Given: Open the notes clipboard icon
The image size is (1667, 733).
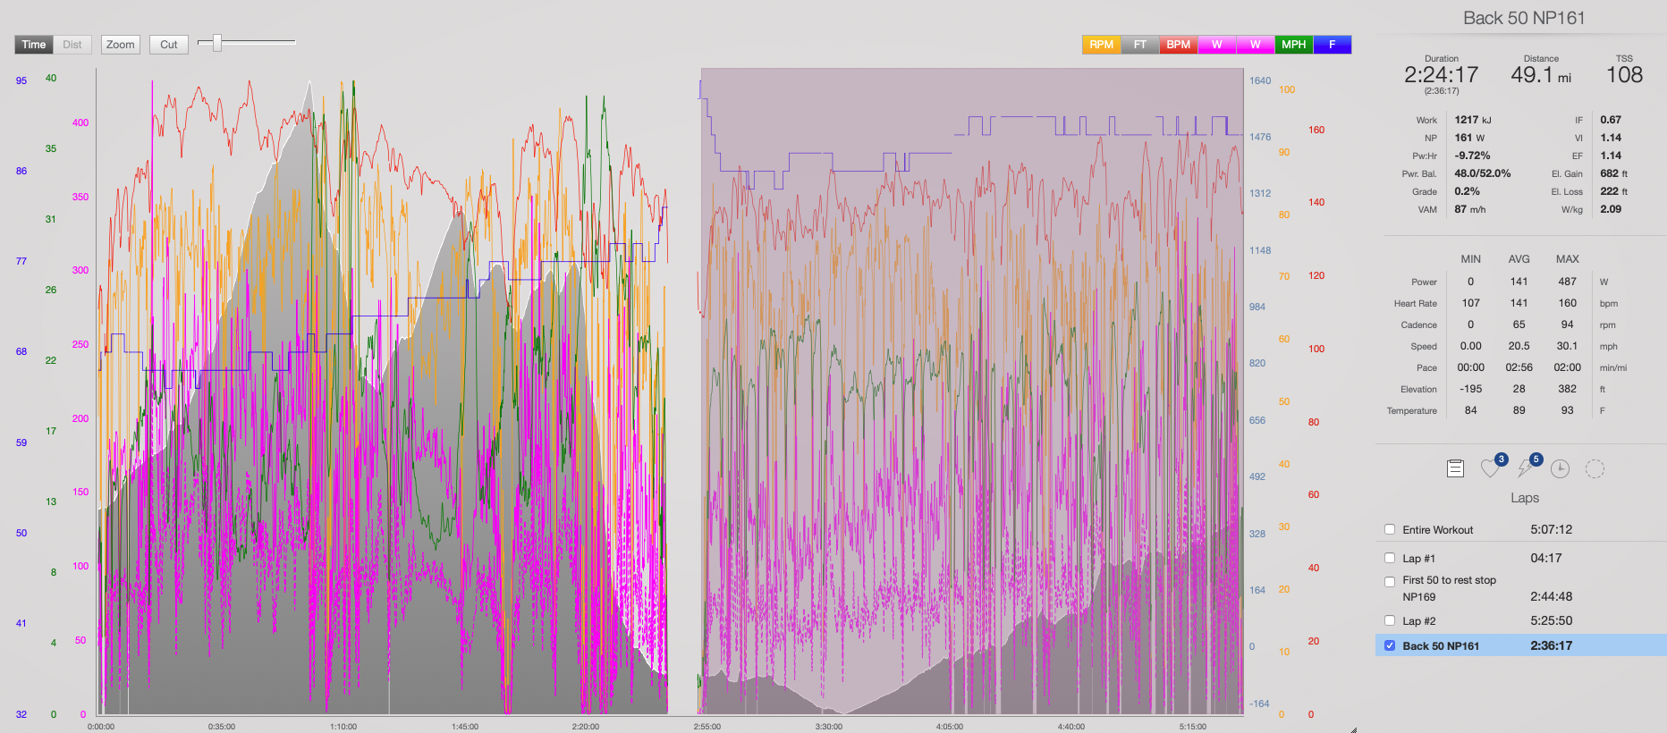Looking at the screenshot, I should pyautogui.click(x=1455, y=468).
